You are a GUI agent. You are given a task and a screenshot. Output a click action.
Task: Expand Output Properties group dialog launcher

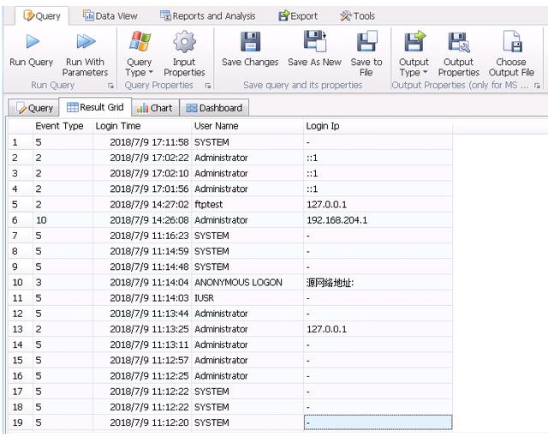538,86
